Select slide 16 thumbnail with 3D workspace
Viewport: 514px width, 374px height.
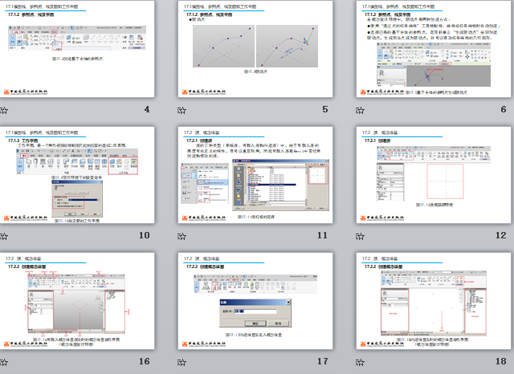(x=77, y=301)
